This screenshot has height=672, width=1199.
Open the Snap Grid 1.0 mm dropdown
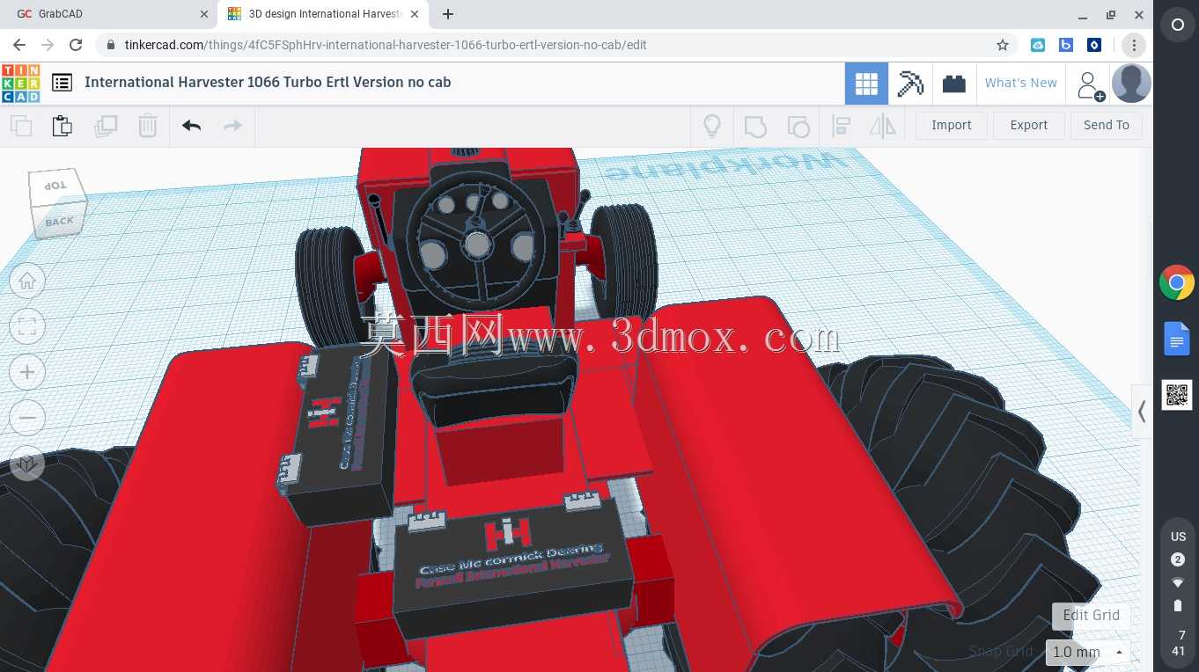(1087, 653)
